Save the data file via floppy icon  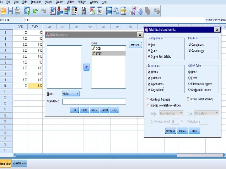coord(10,11)
